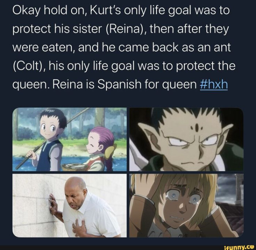
Task: Click the ifunny.co watermark logo
Action: coord(240,247)
